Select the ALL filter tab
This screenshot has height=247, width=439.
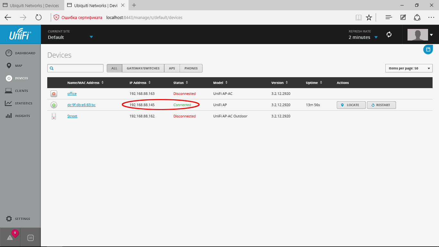[x=114, y=68]
